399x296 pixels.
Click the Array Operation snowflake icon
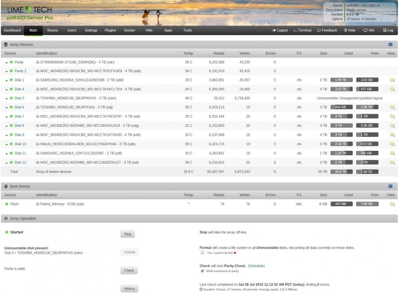click(x=6, y=218)
